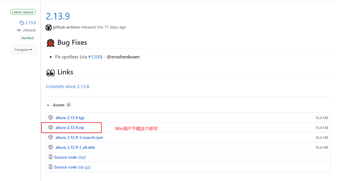Click the Assets label
Viewport: 340px width, 181px height.
[x=59, y=105]
